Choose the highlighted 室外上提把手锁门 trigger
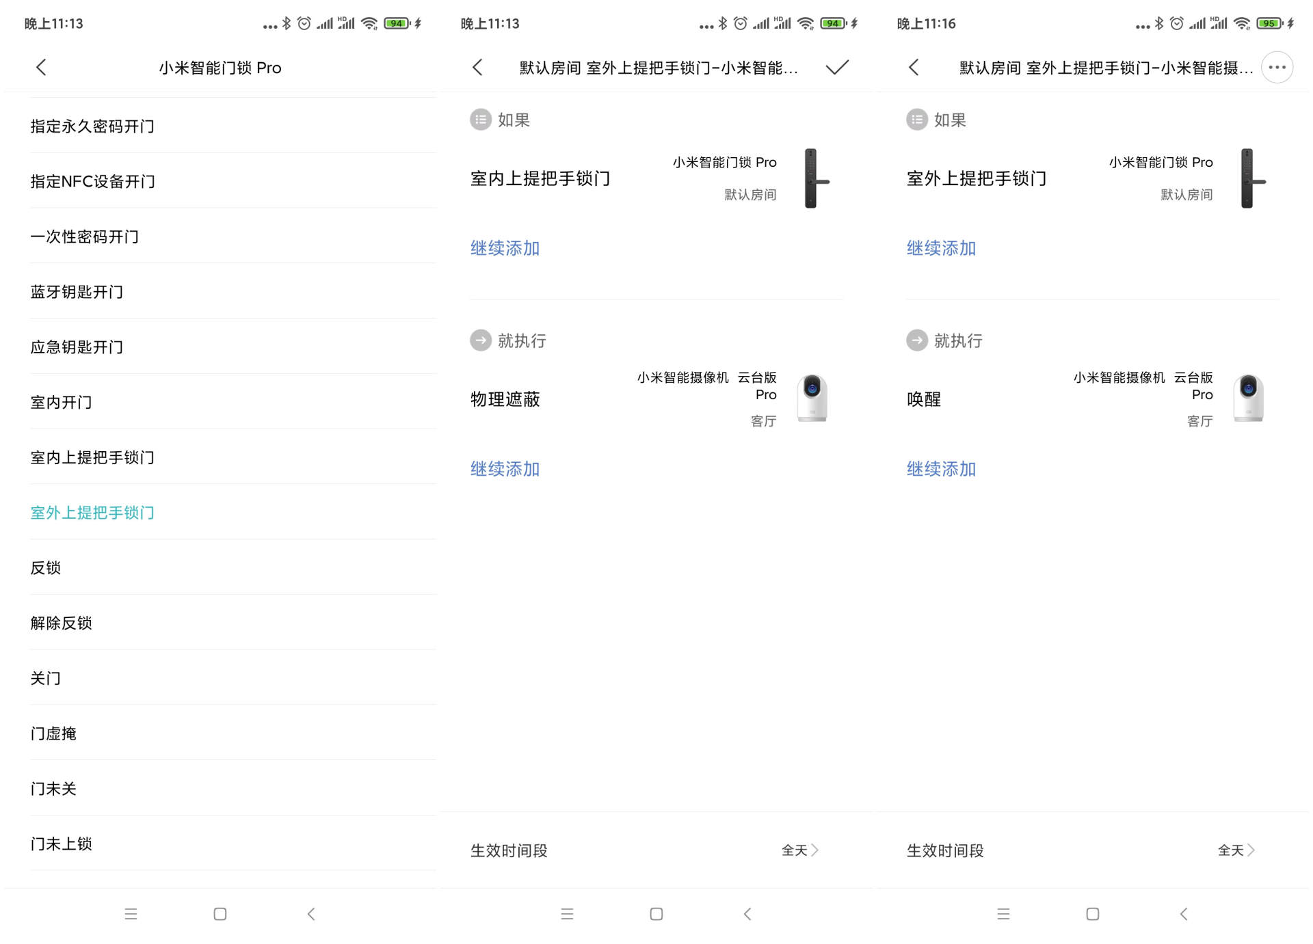 92,513
